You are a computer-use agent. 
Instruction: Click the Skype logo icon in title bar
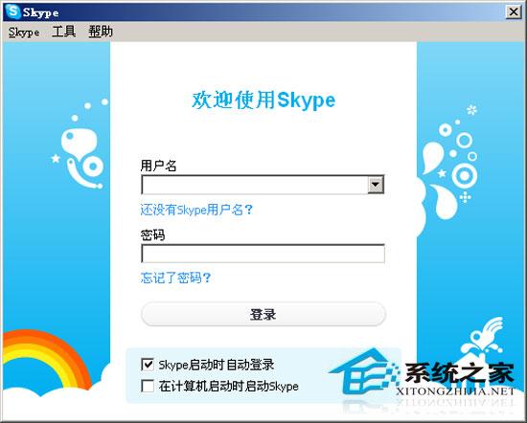pos(12,11)
